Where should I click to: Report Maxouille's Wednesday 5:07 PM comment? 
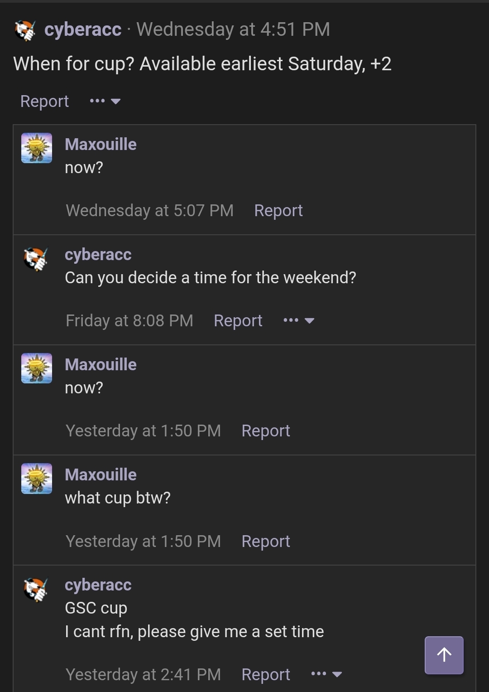pos(278,211)
